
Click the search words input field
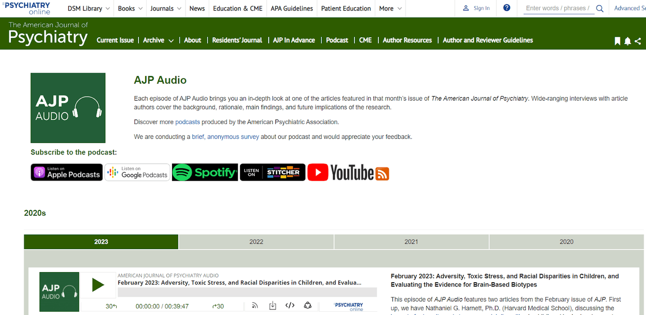(x=558, y=8)
